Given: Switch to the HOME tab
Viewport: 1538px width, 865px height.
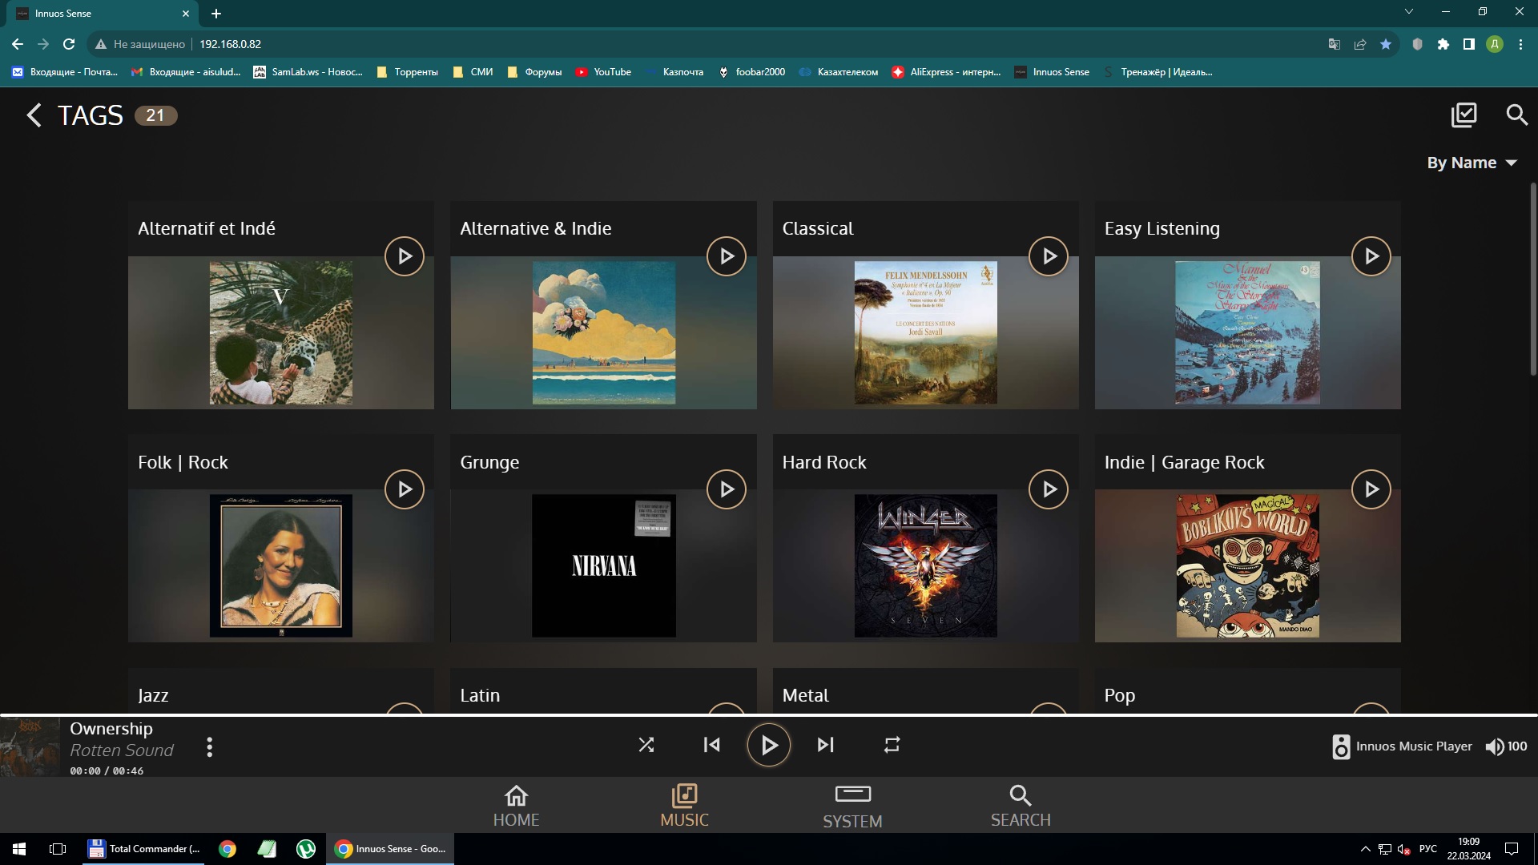Looking at the screenshot, I should pos(516,806).
